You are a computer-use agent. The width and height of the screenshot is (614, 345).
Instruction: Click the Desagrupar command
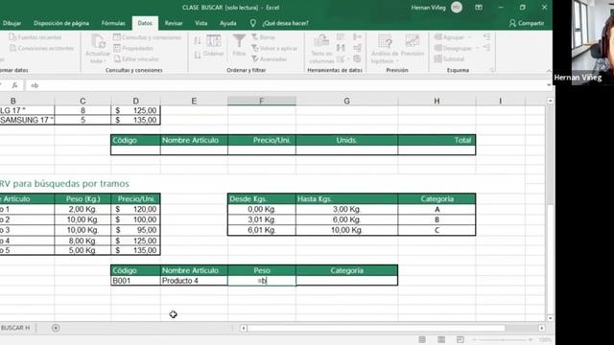(453, 48)
